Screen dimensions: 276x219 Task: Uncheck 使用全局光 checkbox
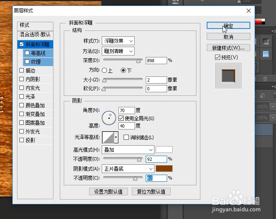pos(121,118)
